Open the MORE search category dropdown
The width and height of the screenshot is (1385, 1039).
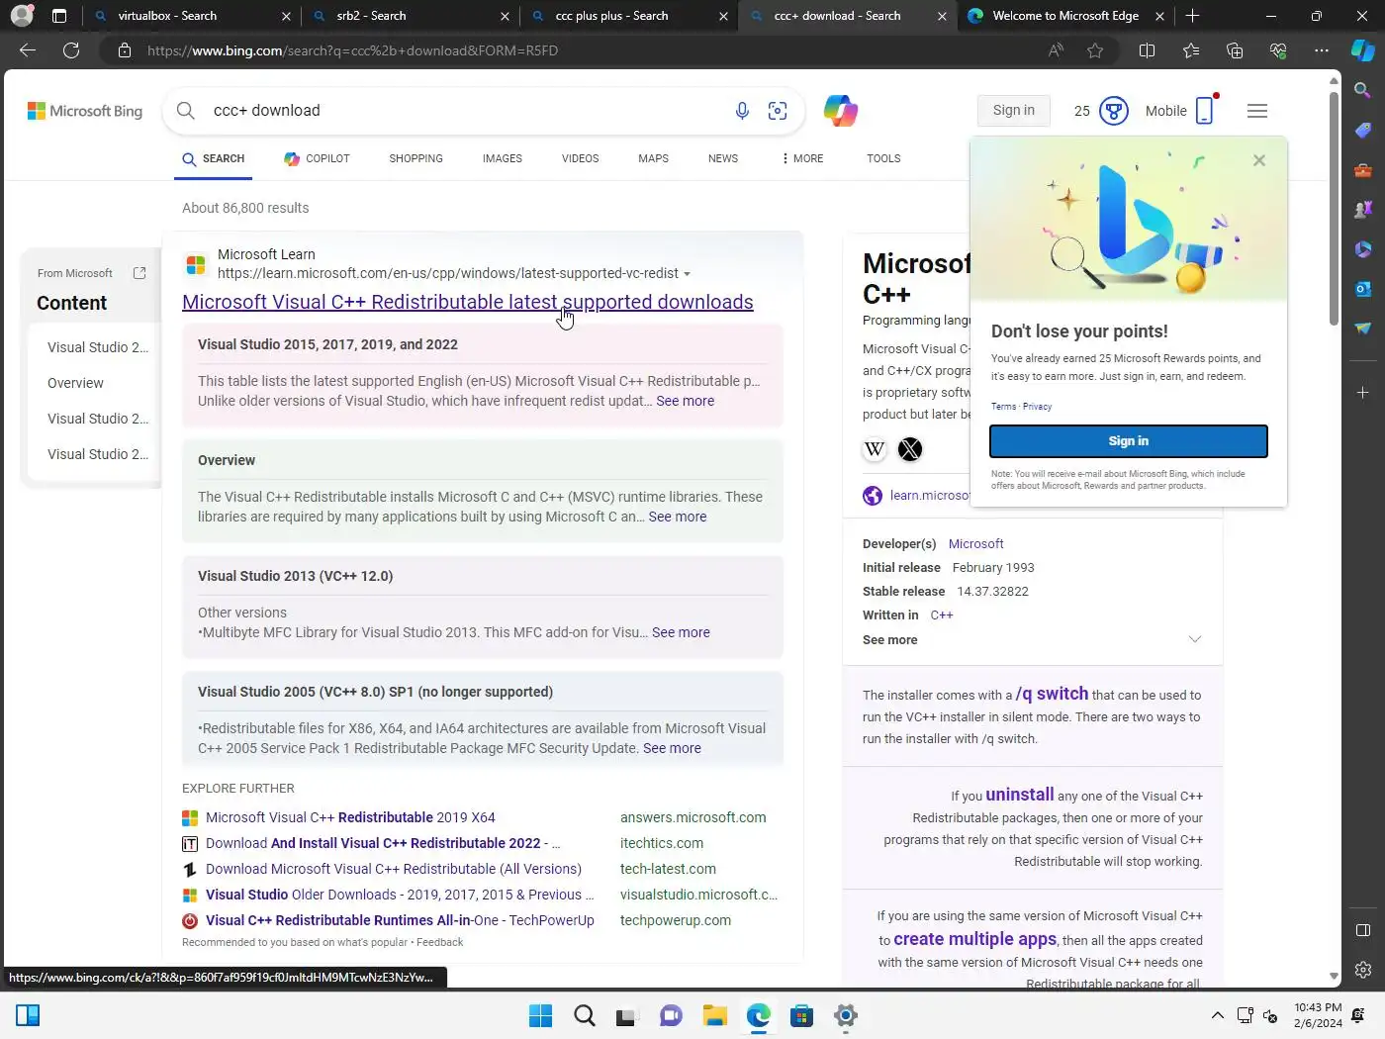coord(802,158)
